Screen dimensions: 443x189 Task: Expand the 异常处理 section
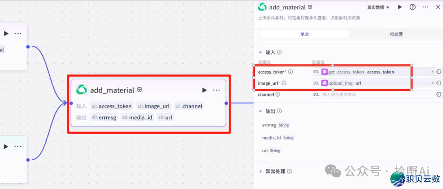(x=260, y=171)
